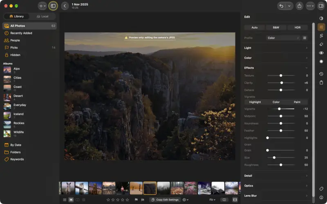
Task: Open the Fit zoom dropdown
Action: pyautogui.click(x=212, y=200)
